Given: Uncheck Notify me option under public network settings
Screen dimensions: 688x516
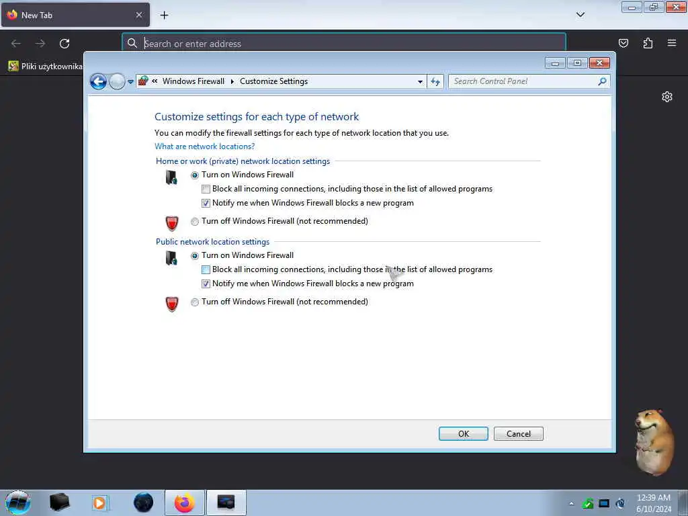Looking at the screenshot, I should click(206, 284).
